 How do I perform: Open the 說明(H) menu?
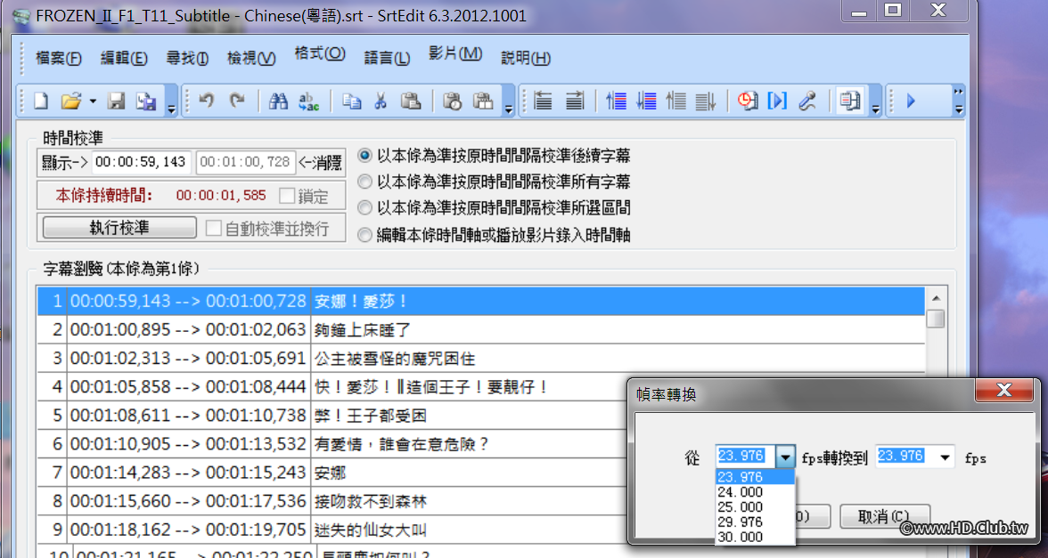click(526, 58)
